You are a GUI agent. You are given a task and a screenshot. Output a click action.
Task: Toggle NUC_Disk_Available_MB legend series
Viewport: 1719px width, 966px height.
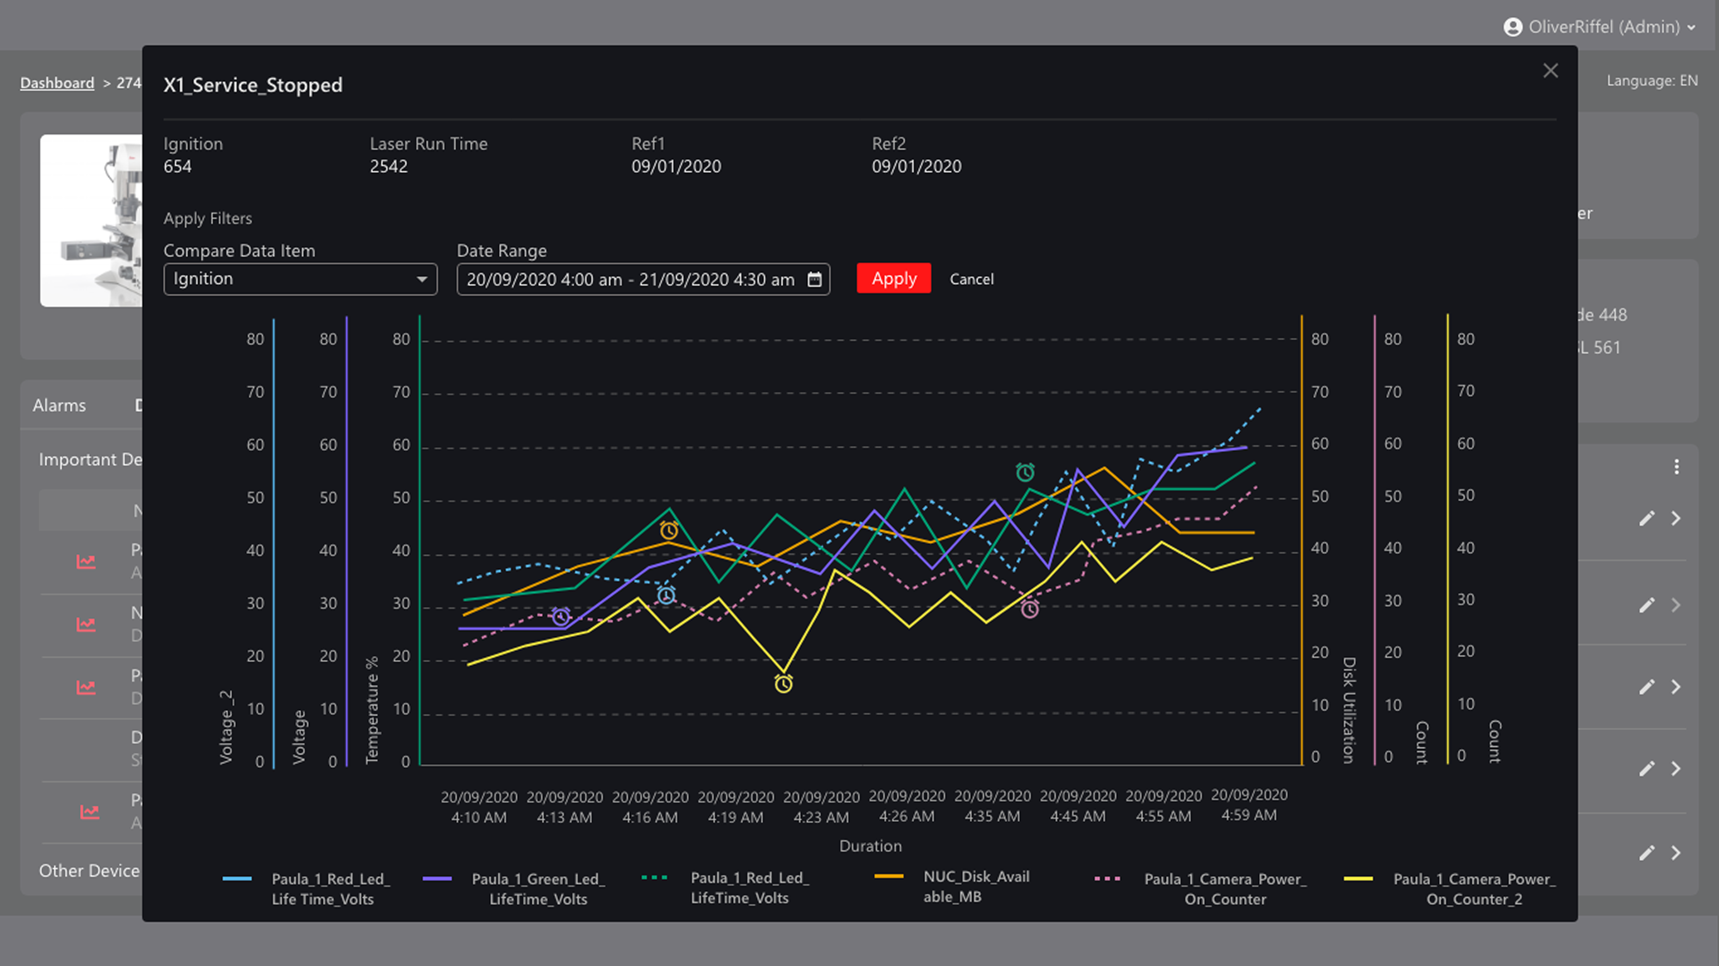coord(976,887)
